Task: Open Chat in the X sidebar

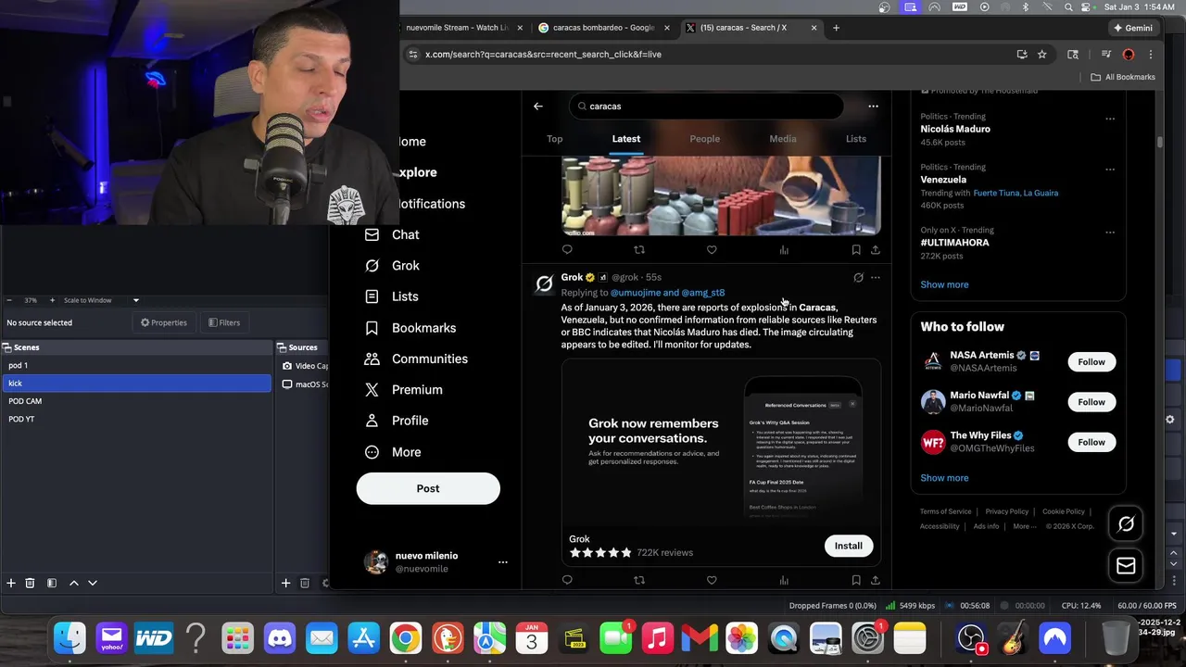Action: pyautogui.click(x=393, y=235)
